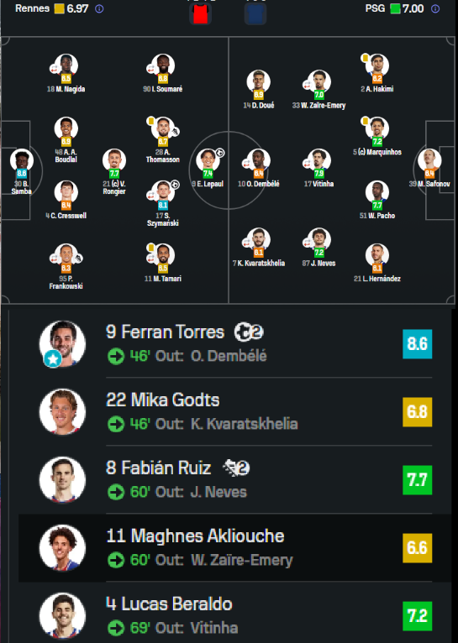
Task: Click the star badge on Ferran Torres' photo
Action: coord(53,359)
